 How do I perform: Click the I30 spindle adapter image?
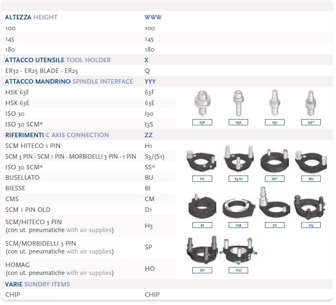pos(274,105)
